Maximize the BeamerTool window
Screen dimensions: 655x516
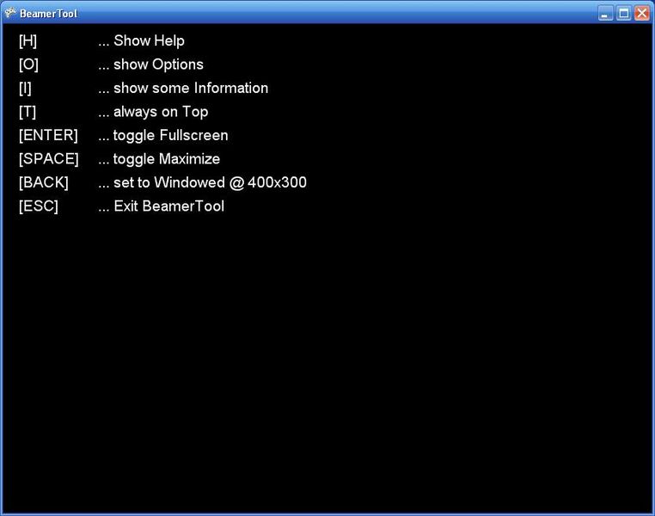pyautogui.click(x=624, y=13)
